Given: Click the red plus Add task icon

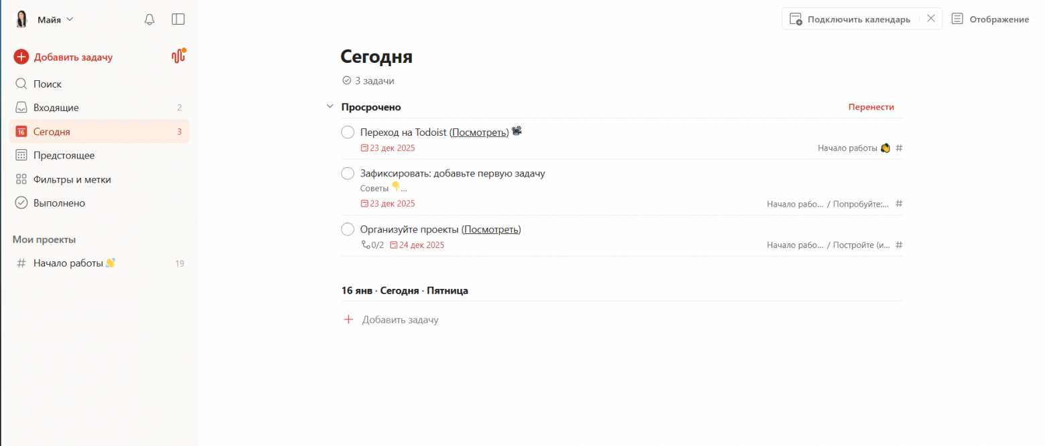Looking at the screenshot, I should coord(21,57).
